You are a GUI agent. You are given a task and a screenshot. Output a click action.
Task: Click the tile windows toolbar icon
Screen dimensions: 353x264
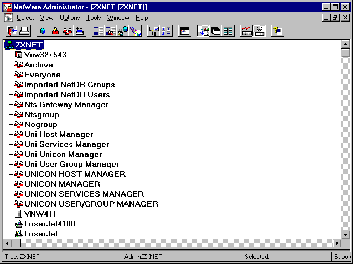228,31
